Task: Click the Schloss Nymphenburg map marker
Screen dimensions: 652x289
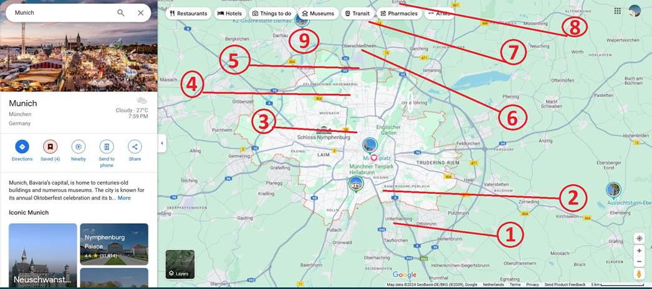Action: (324, 131)
